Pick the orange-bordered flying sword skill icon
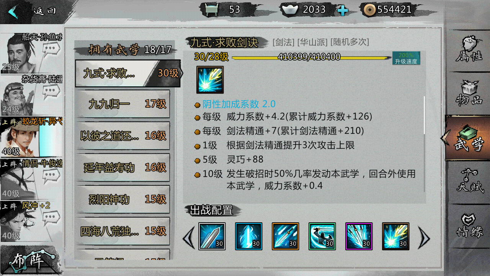Screen dimensions: 490x276 (286, 237)
